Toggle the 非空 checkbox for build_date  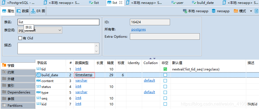click(x=165, y=75)
